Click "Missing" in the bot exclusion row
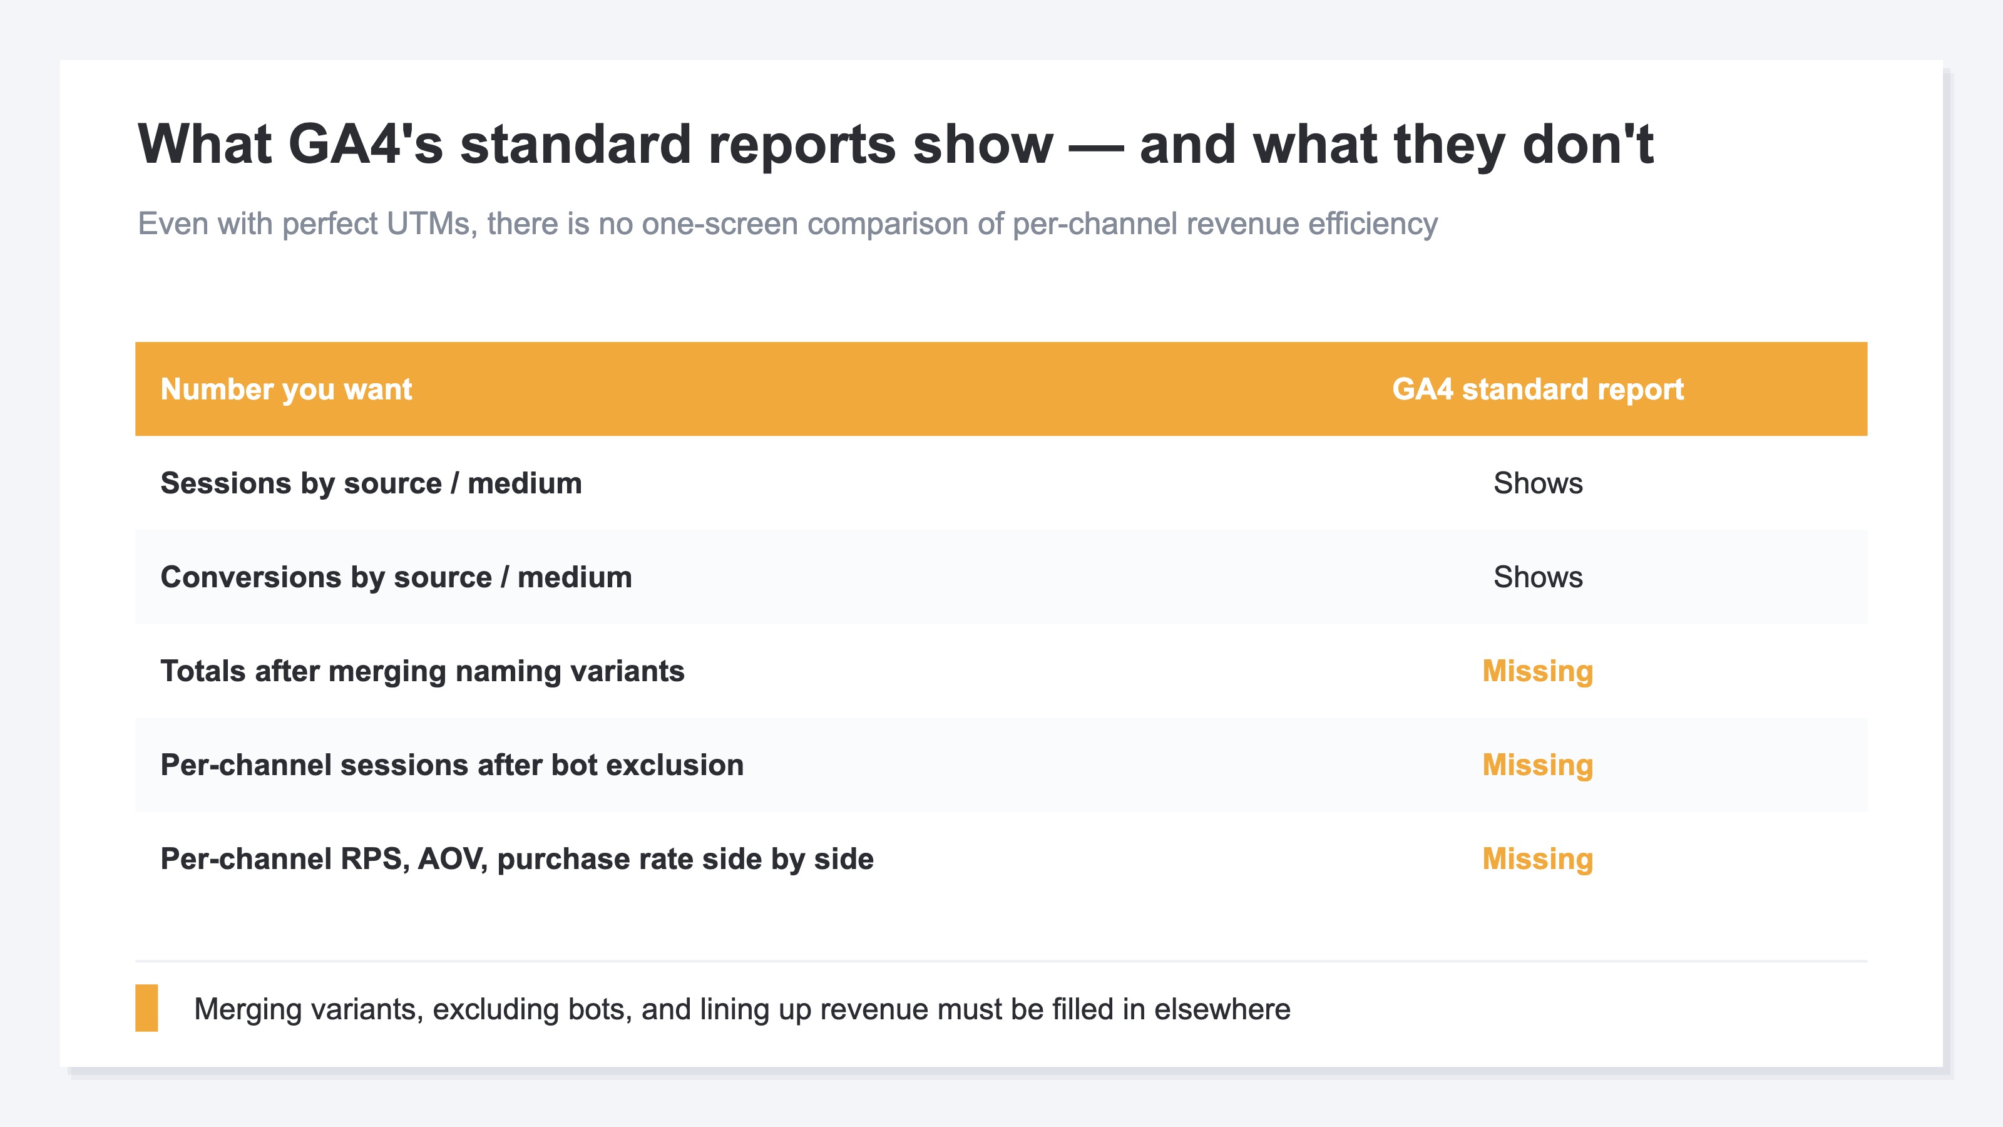The image size is (2003, 1127). [x=1537, y=765]
